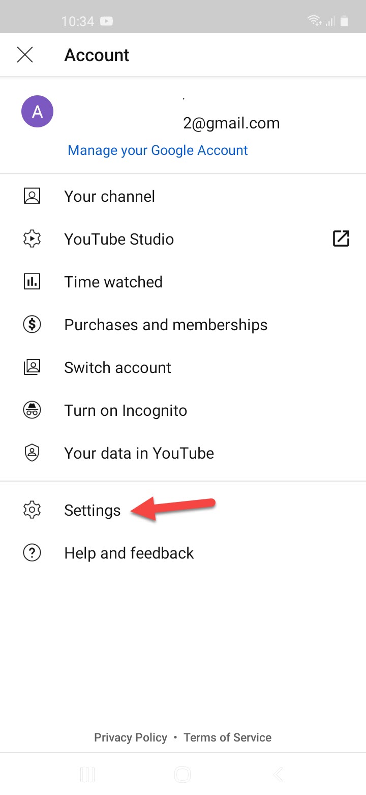Open Manage your Google Account link
366x795 pixels.
(158, 150)
